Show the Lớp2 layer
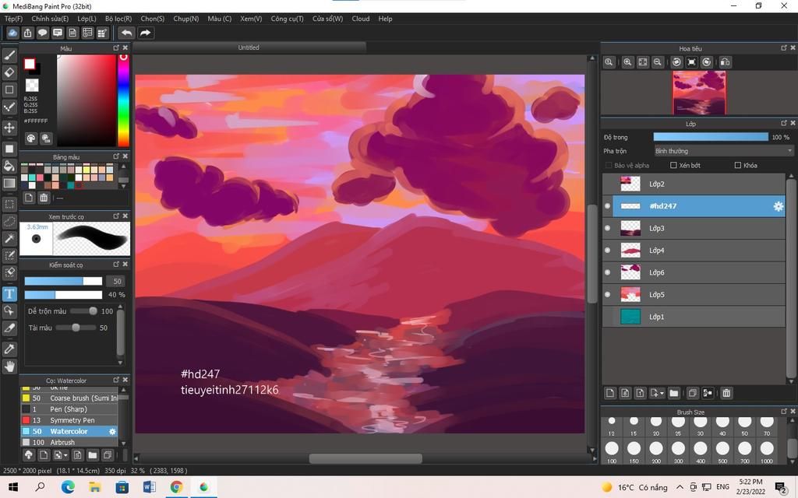Viewport: 798px width, 498px height. (x=607, y=184)
